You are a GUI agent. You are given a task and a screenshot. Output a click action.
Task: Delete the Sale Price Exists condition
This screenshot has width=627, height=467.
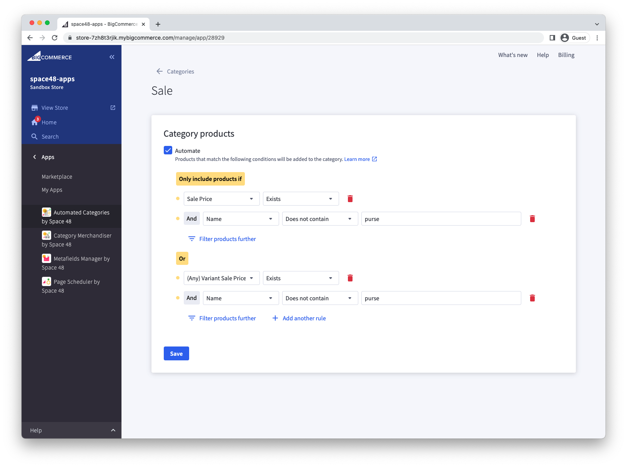(x=350, y=199)
